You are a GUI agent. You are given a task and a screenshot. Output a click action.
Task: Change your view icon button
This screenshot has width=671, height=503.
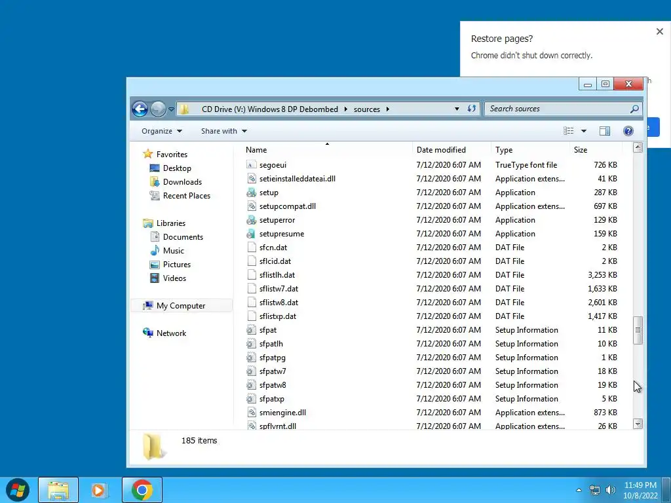[568, 131]
